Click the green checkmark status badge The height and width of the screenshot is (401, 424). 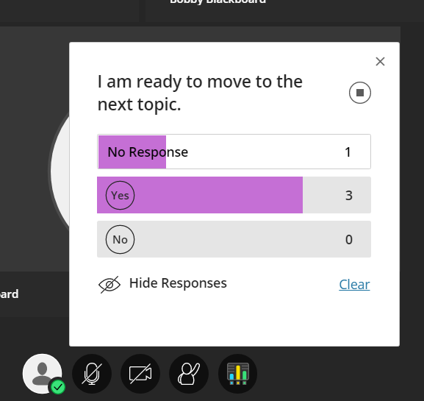58,387
